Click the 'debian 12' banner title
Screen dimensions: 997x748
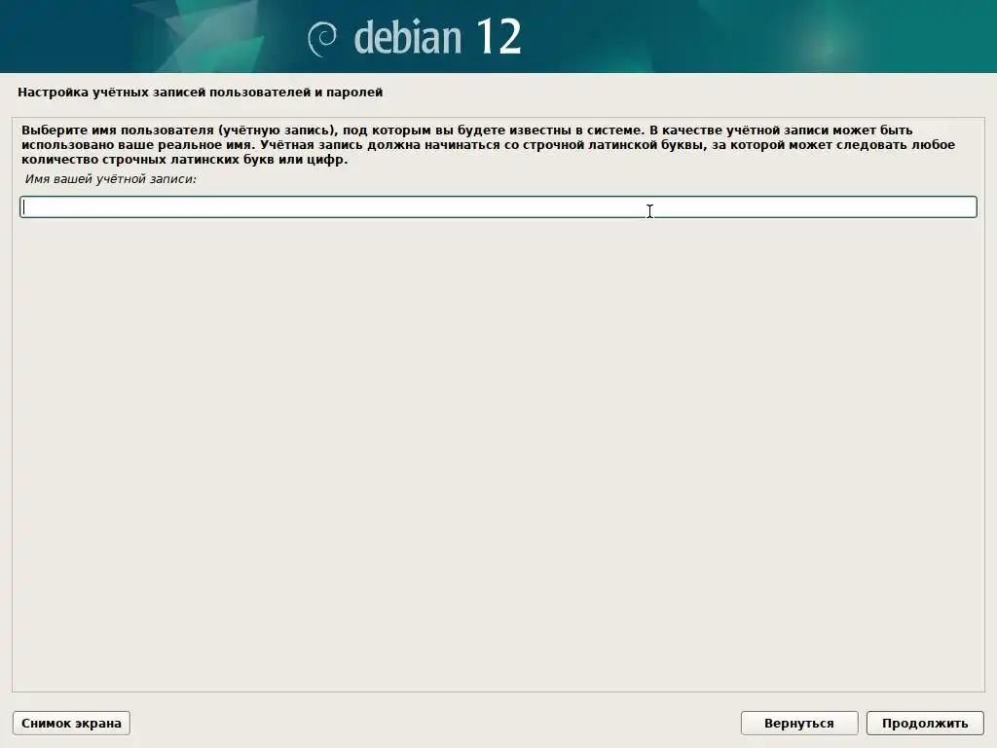pyautogui.click(x=437, y=38)
